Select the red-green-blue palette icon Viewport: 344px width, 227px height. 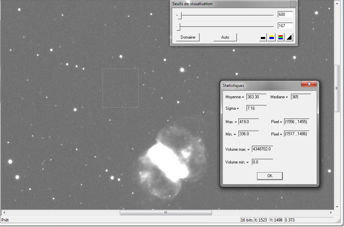[x=280, y=38]
